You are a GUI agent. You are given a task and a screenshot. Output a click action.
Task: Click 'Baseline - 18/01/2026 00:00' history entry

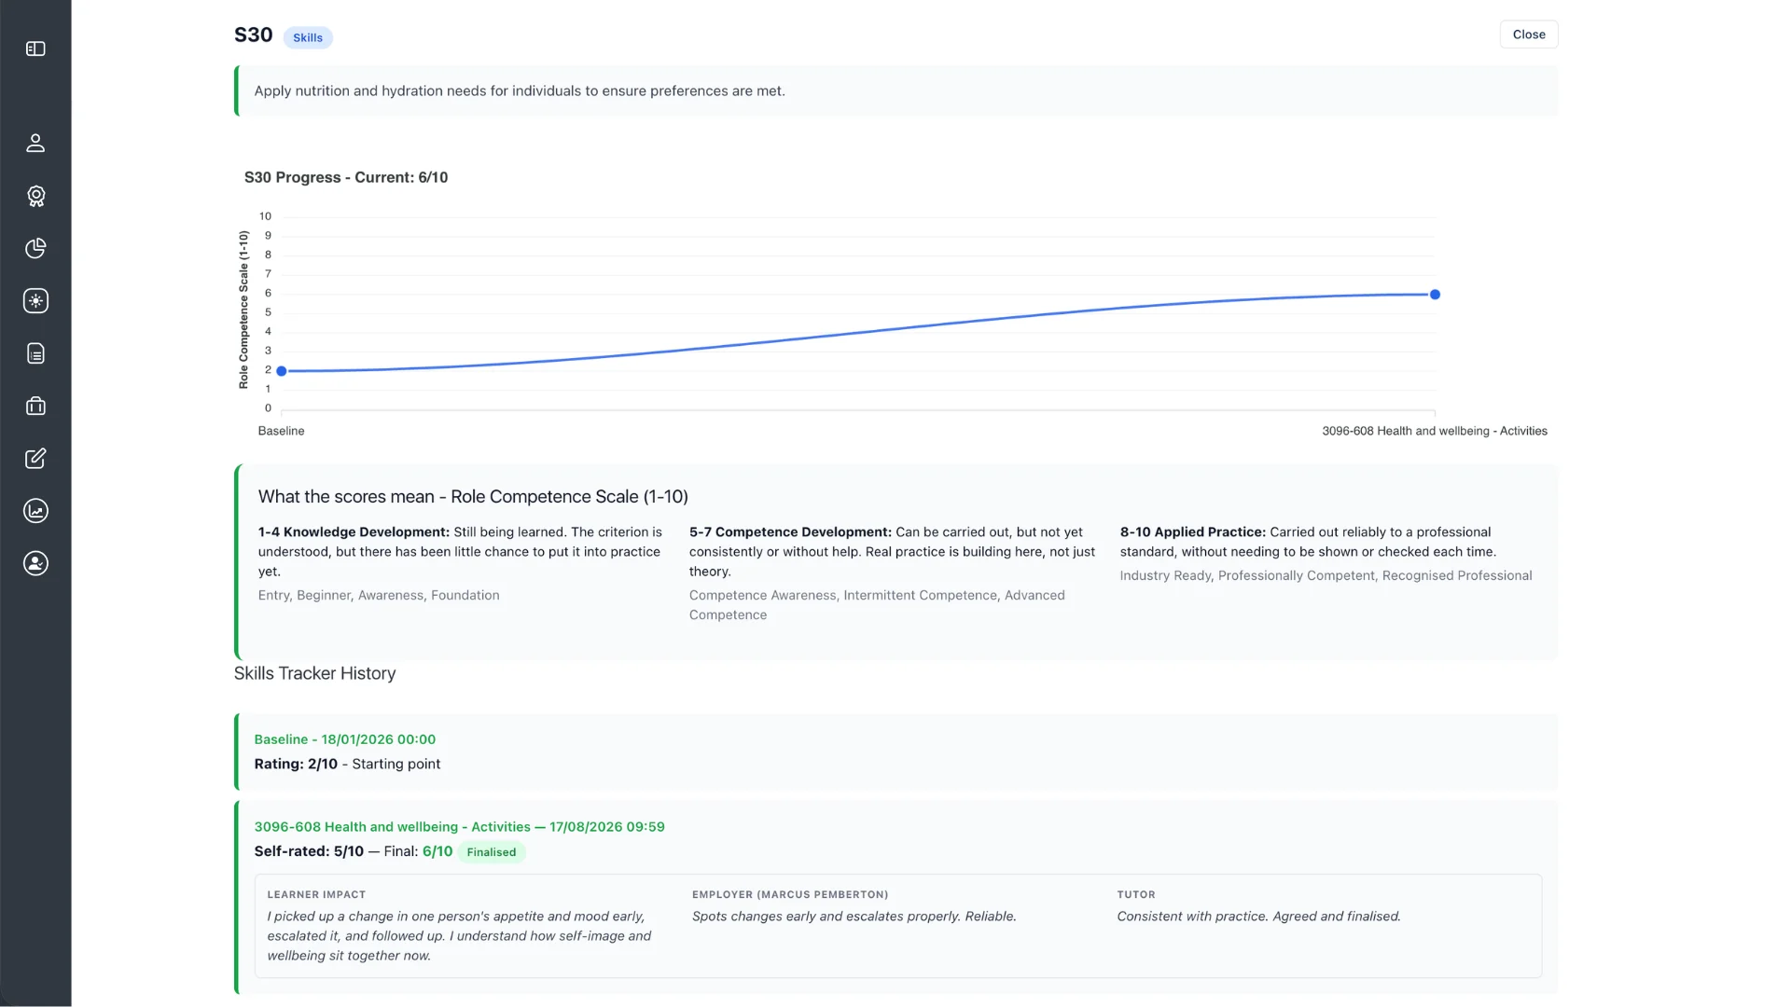345,739
